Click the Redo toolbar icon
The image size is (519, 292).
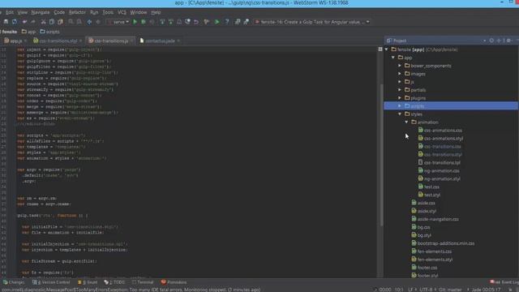point(33,22)
